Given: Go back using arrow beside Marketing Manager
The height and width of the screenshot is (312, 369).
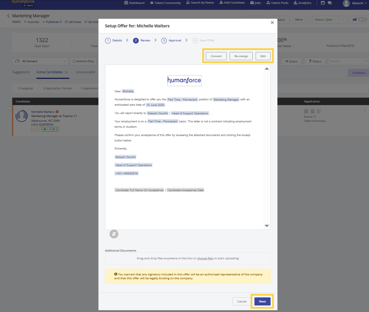Looking at the screenshot, I should click(8, 16).
